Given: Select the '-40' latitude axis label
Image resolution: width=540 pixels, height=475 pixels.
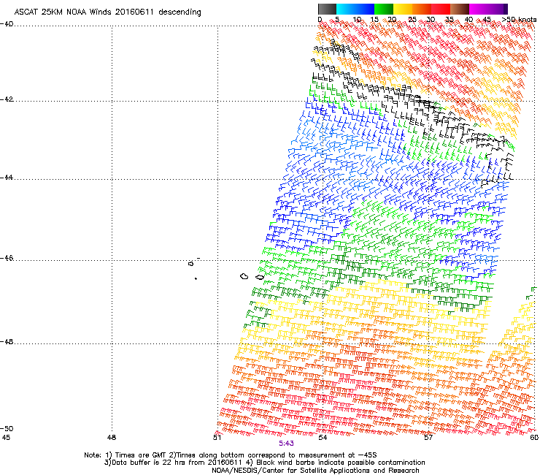Looking at the screenshot, I should tap(7, 24).
